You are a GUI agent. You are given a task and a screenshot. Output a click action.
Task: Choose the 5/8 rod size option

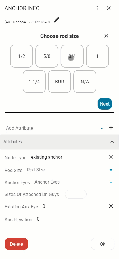tap(47, 56)
